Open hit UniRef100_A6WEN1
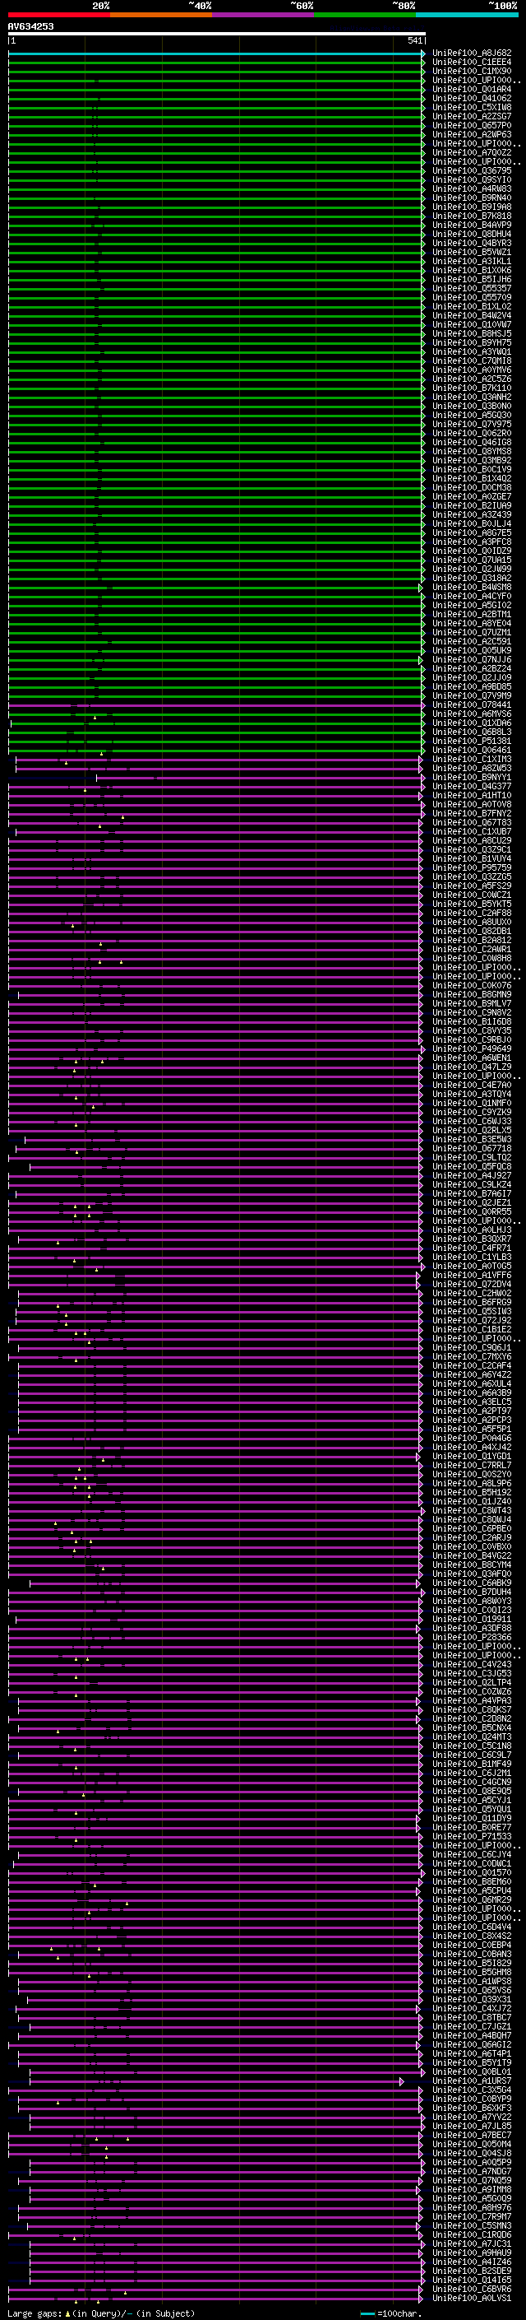This screenshot has height=2320, width=526. pyautogui.click(x=472, y=1058)
